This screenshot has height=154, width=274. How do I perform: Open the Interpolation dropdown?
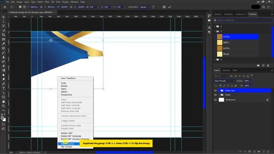pos(145,7)
